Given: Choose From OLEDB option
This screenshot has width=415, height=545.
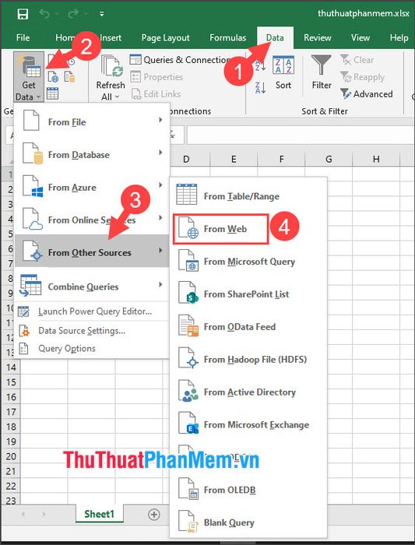Looking at the screenshot, I should tap(248, 490).
